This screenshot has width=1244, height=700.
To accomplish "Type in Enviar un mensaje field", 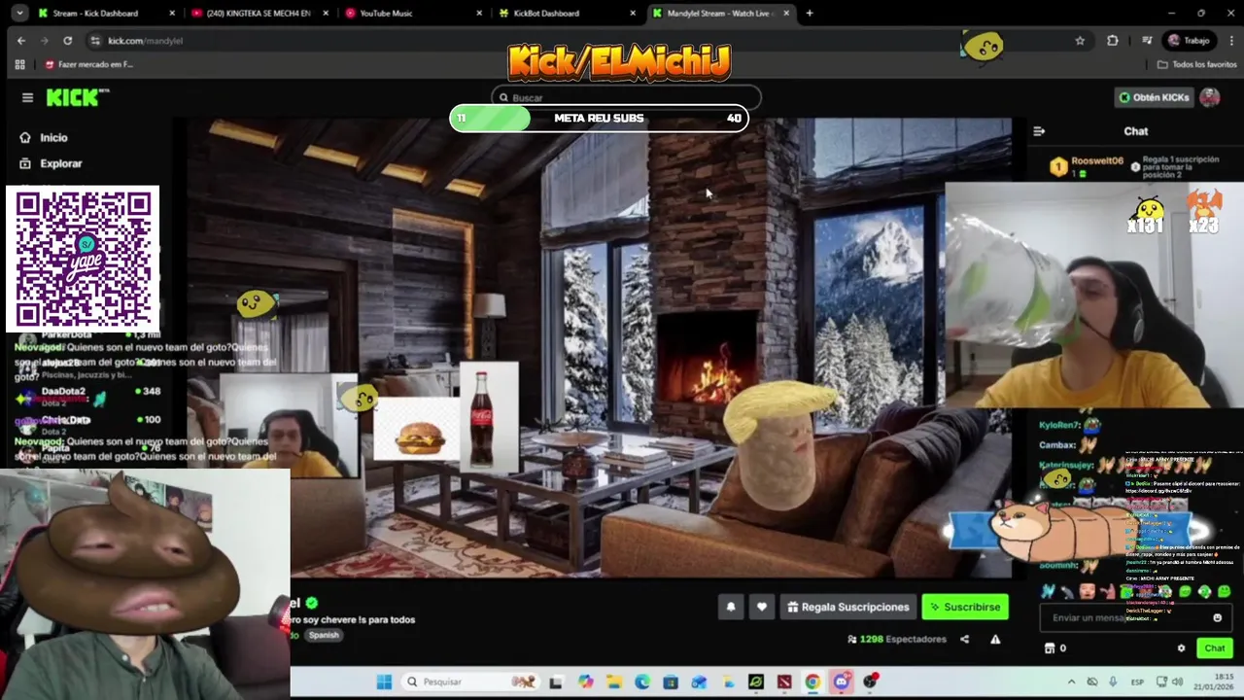I will tap(1123, 617).
